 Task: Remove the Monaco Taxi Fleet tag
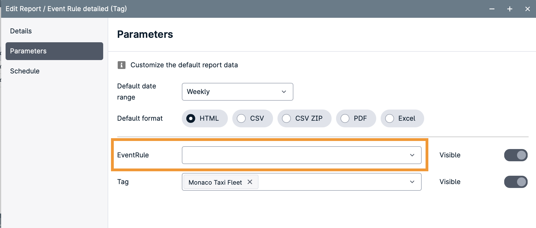[x=250, y=182]
